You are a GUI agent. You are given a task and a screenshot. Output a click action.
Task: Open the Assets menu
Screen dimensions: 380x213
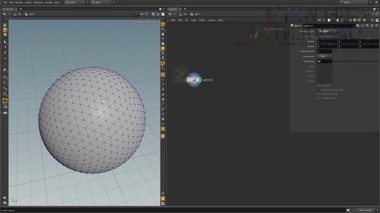click(28, 2)
